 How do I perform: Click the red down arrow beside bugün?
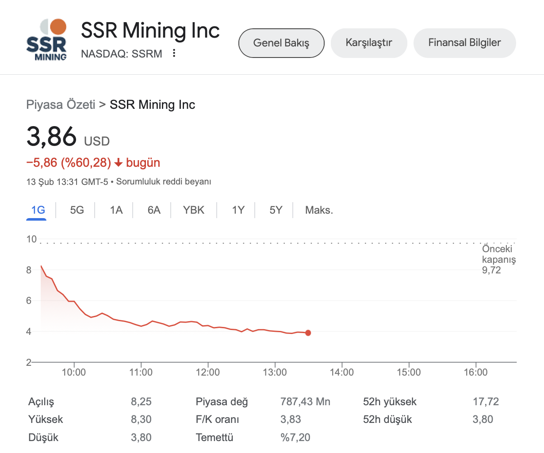(x=119, y=163)
